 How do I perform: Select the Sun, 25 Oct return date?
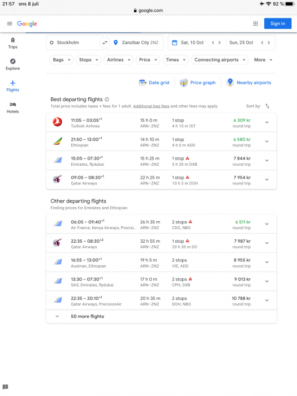pyautogui.click(x=241, y=42)
